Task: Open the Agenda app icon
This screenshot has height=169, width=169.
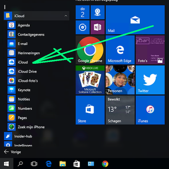Action: coord(11,25)
